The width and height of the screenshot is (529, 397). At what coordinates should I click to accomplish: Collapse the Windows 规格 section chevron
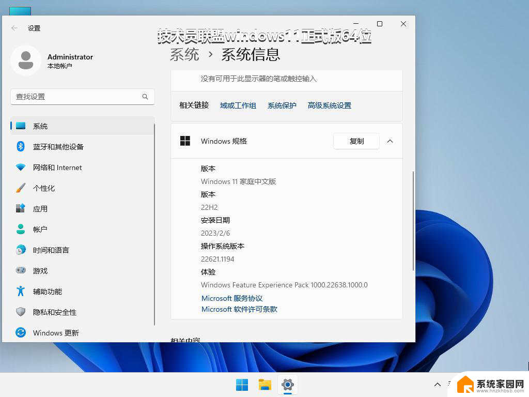click(x=390, y=141)
